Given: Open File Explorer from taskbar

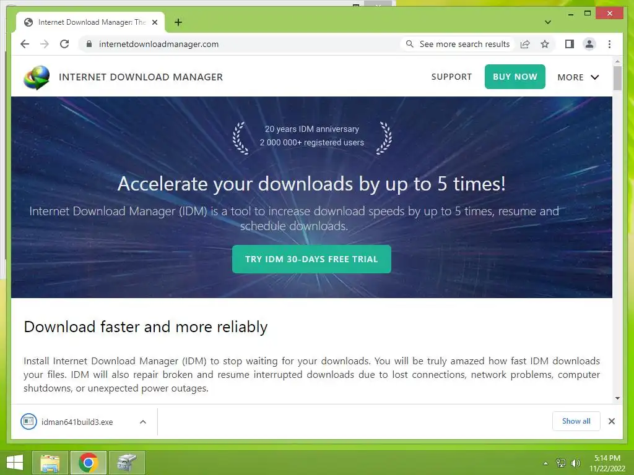Looking at the screenshot, I should [50, 463].
